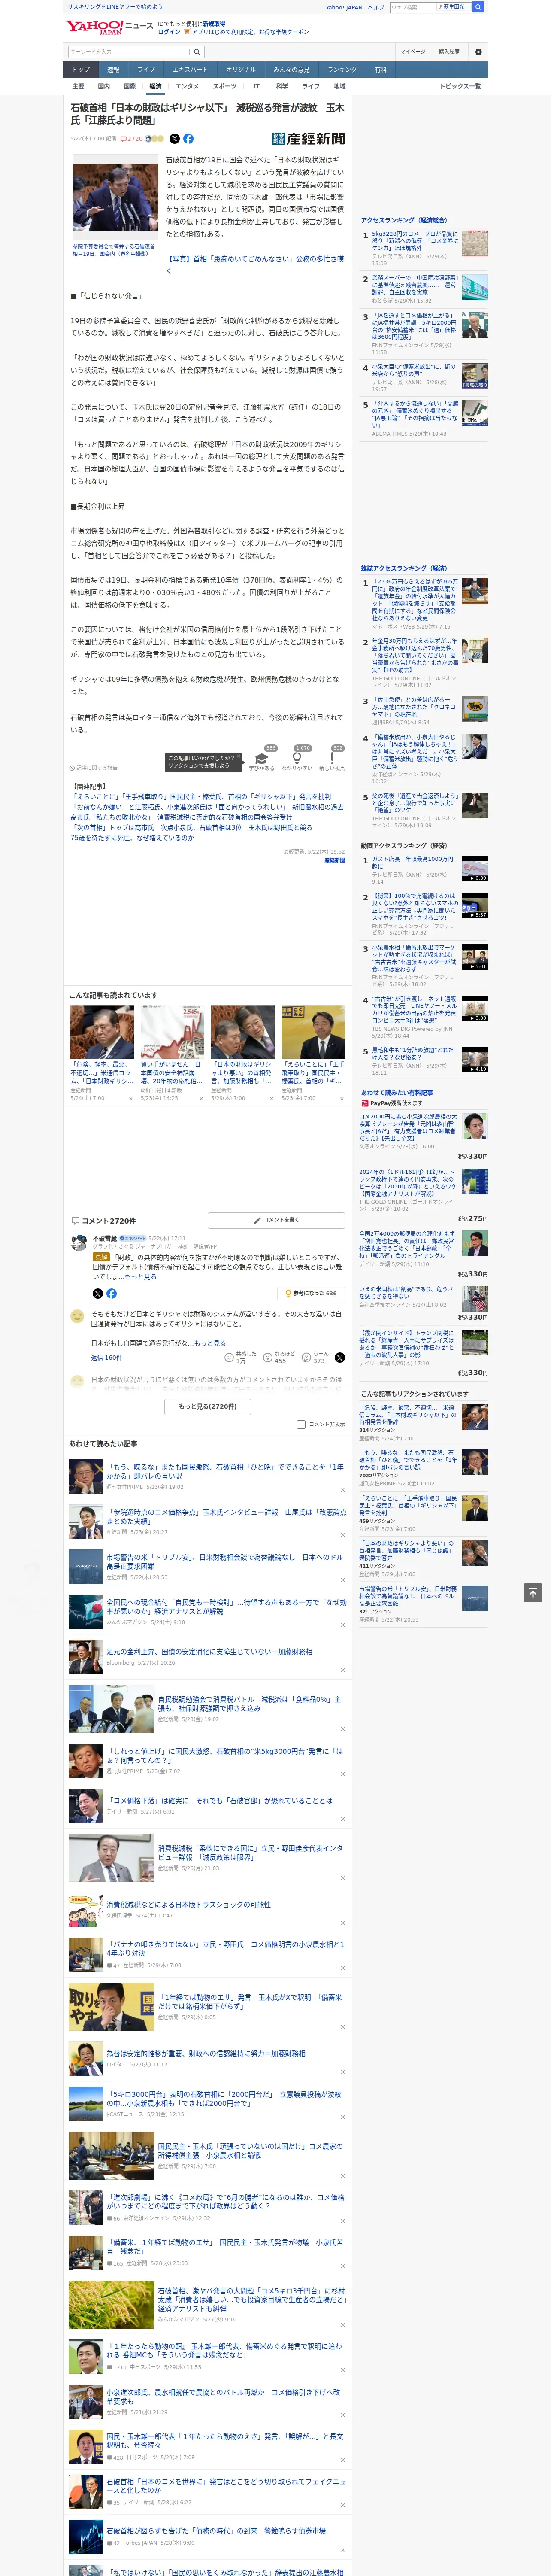
Task: Click the main article photo thumbnail
Action: pos(114,198)
